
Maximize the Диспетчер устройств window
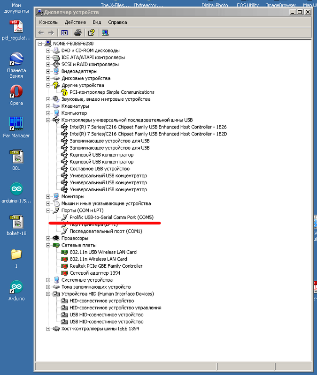coord(300,12)
